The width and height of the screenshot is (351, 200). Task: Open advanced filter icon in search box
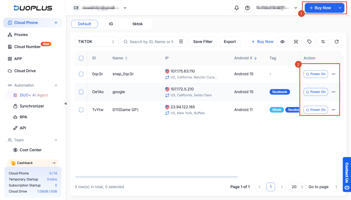click(181, 42)
